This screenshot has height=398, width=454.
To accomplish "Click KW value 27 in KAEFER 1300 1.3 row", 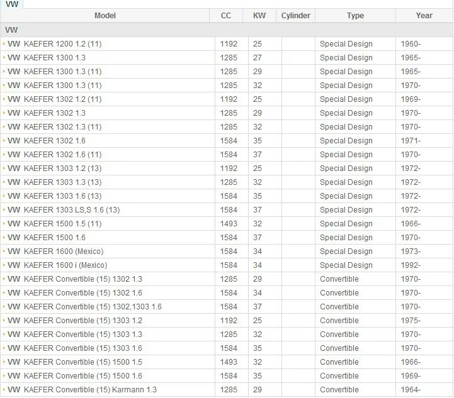I will tap(257, 58).
